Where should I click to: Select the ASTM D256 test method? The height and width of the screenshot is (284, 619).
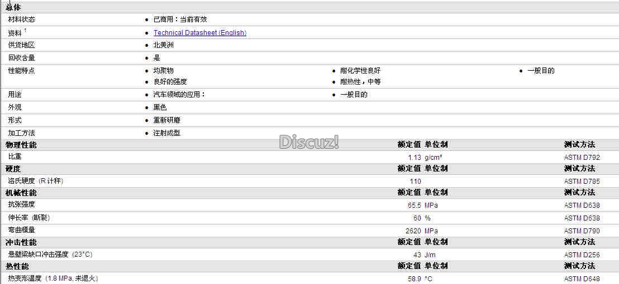[x=582, y=255]
